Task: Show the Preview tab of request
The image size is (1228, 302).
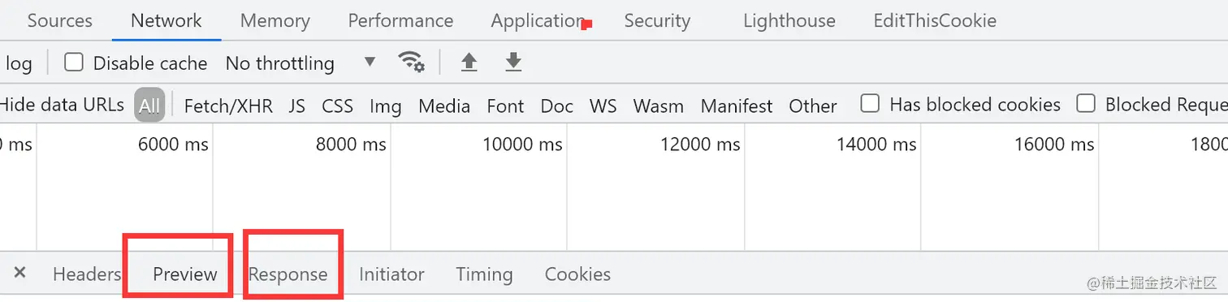Action: (x=185, y=274)
